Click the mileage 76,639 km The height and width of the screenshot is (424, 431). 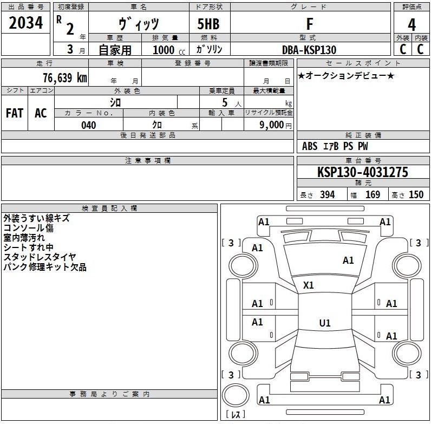pos(65,78)
